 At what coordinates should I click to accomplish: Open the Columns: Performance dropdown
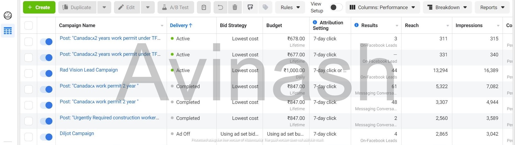(x=382, y=7)
